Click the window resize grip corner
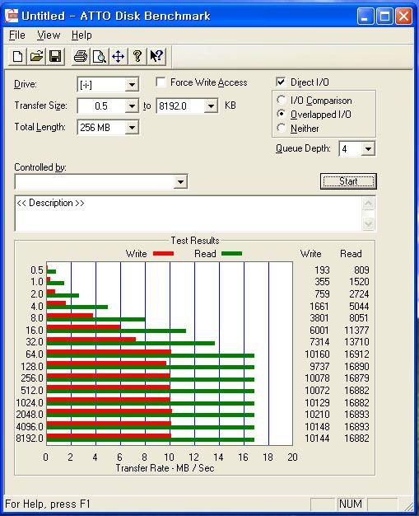 point(408,505)
